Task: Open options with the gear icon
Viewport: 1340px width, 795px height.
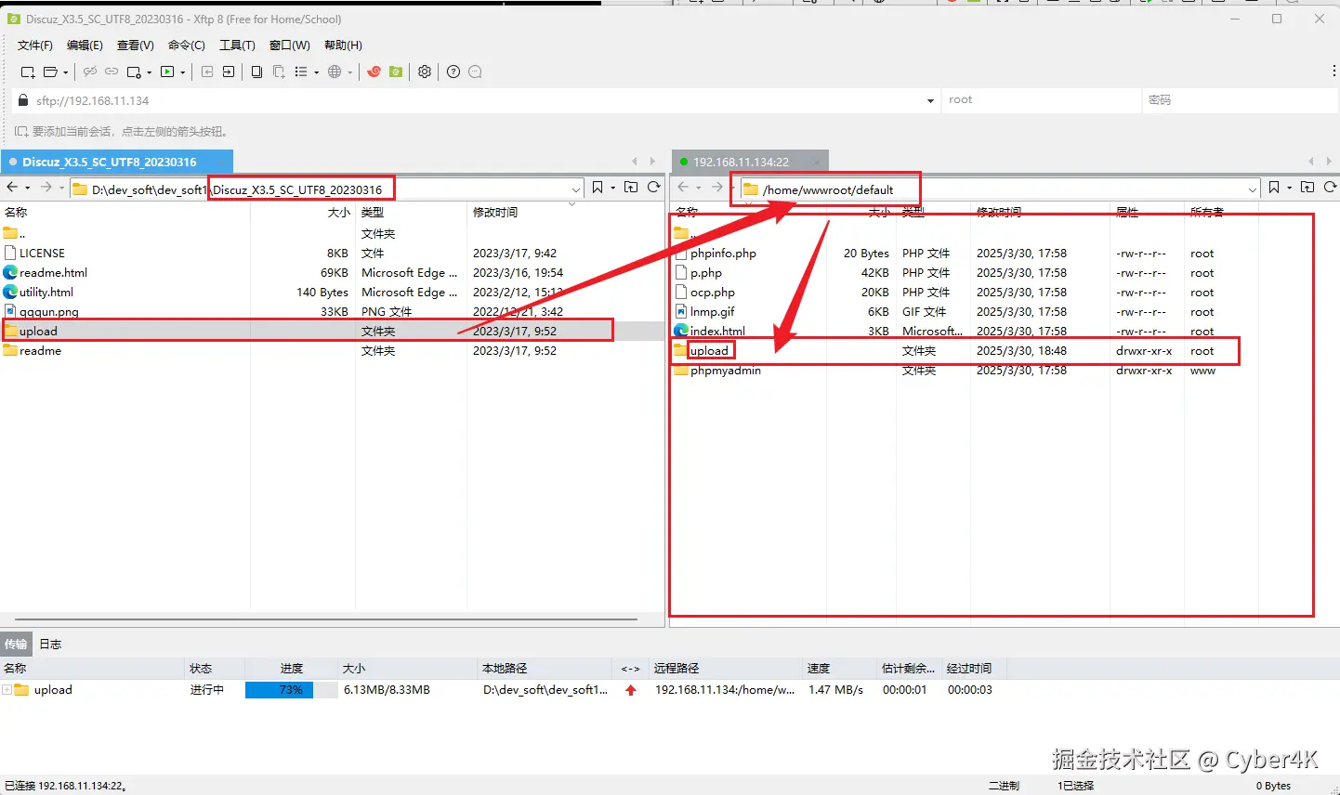Action: (425, 72)
